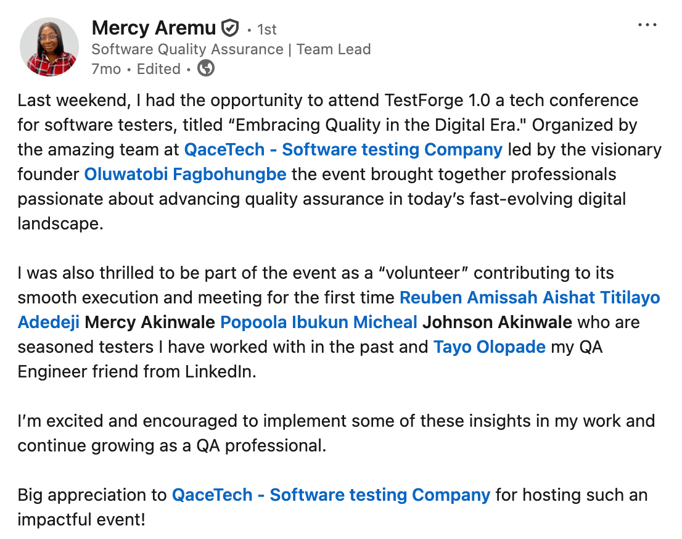Open Reuben Amissah's mentioned profile
This screenshot has height=539, width=682.
469,297
